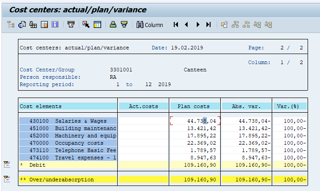Image resolution: width=320 pixels, height=191 pixels.
Task: Expand the Debit row using left icon
Action: (x=7, y=164)
